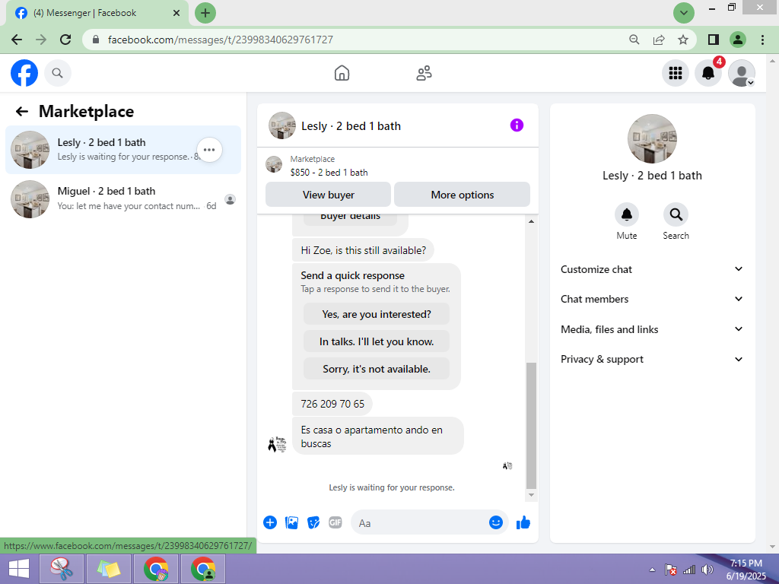Click volume speaker icon in system tray

coord(707,570)
